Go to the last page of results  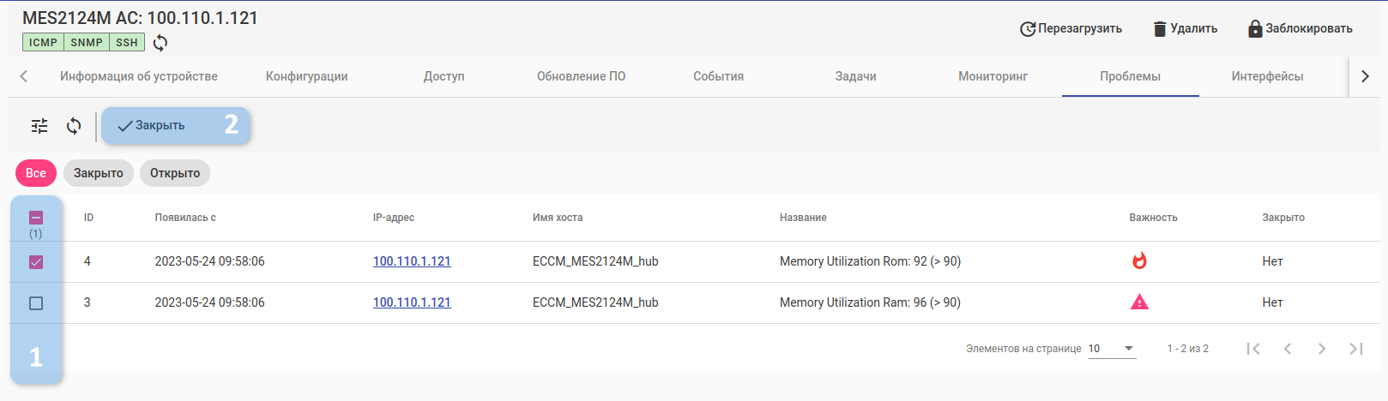click(x=1356, y=349)
